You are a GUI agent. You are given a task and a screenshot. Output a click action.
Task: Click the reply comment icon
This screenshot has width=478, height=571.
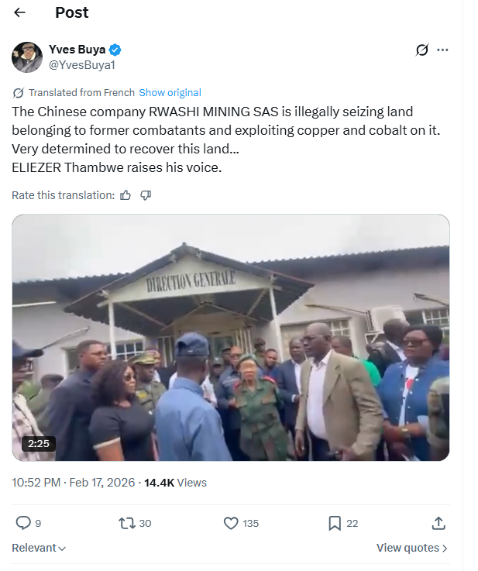point(23,523)
